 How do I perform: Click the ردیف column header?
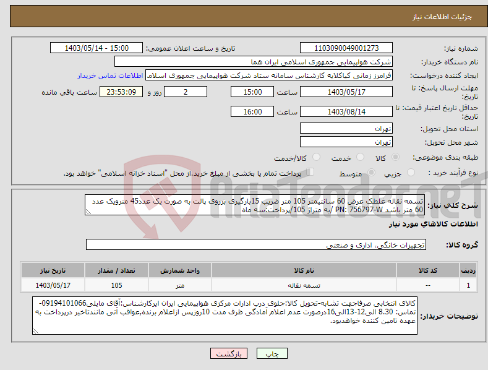[x=468, y=270]
